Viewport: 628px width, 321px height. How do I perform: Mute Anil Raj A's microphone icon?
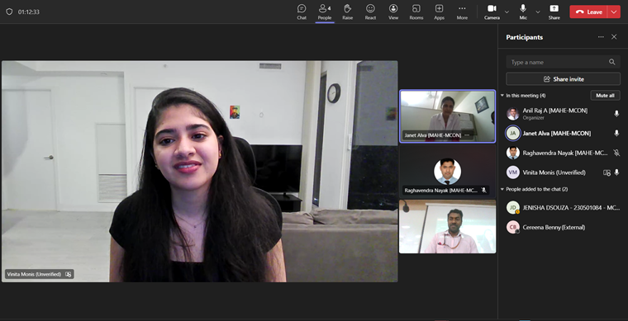tap(616, 114)
